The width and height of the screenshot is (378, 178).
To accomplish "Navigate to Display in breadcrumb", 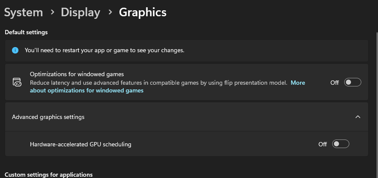I will pyautogui.click(x=80, y=12).
